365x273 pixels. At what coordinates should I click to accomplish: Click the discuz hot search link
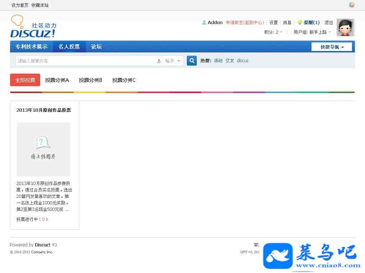pyautogui.click(x=242, y=60)
